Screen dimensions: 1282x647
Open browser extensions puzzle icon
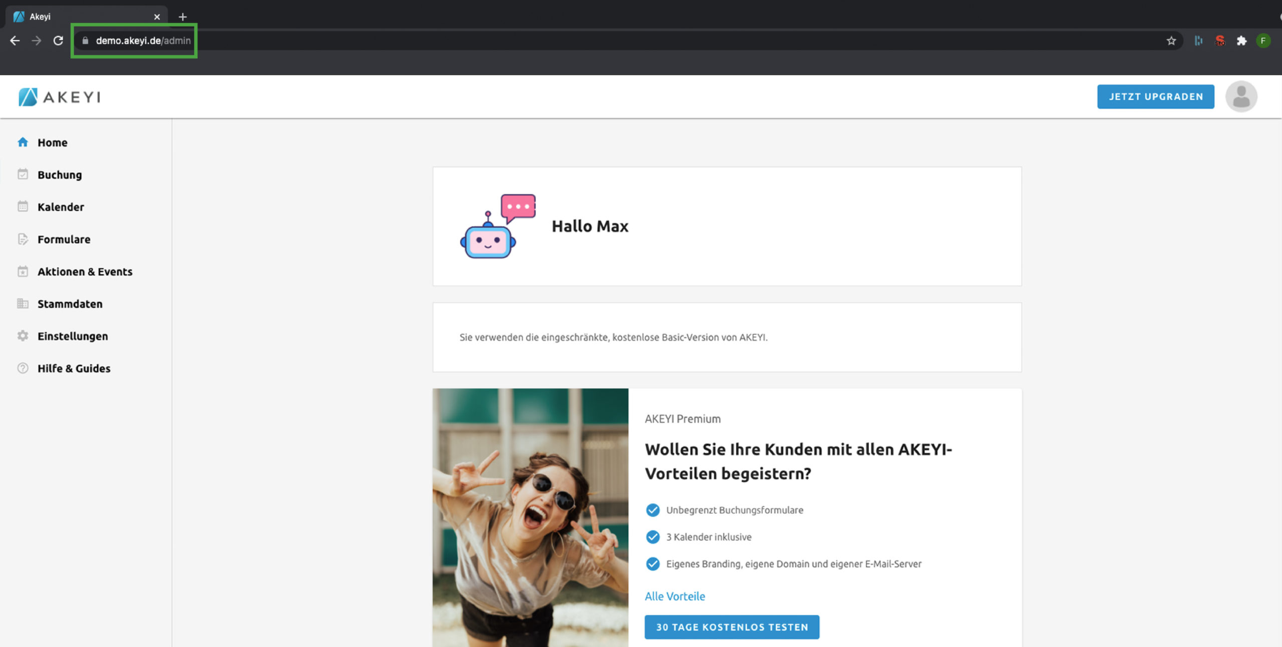1241,41
